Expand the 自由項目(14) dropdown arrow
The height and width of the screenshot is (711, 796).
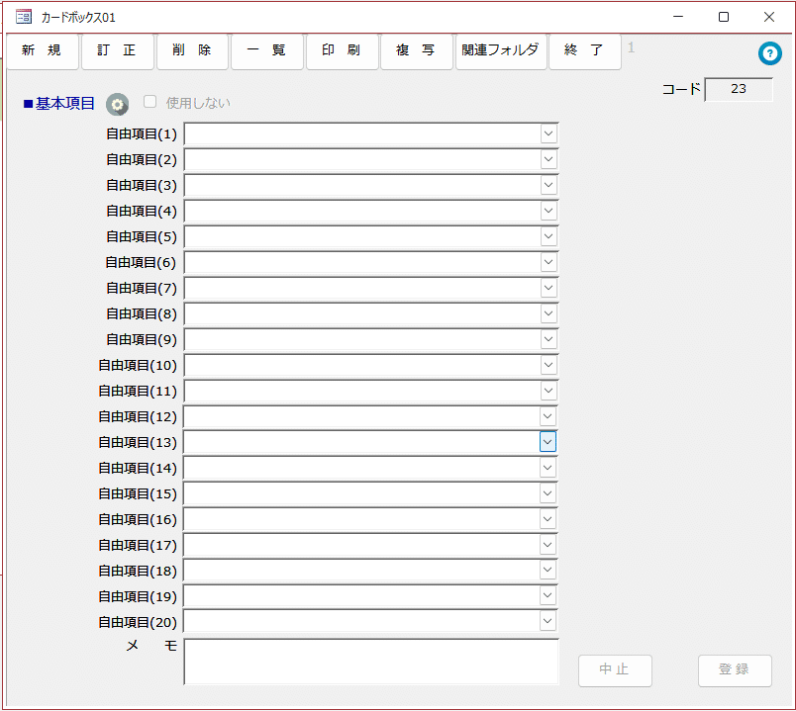click(547, 468)
